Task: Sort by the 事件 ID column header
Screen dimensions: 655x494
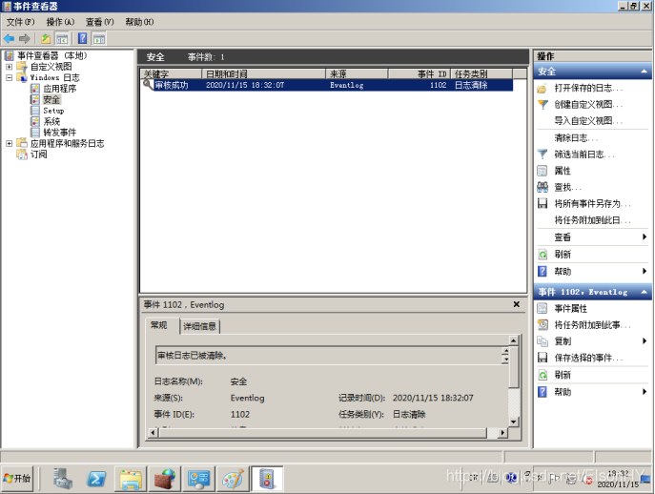Action: tap(419, 74)
